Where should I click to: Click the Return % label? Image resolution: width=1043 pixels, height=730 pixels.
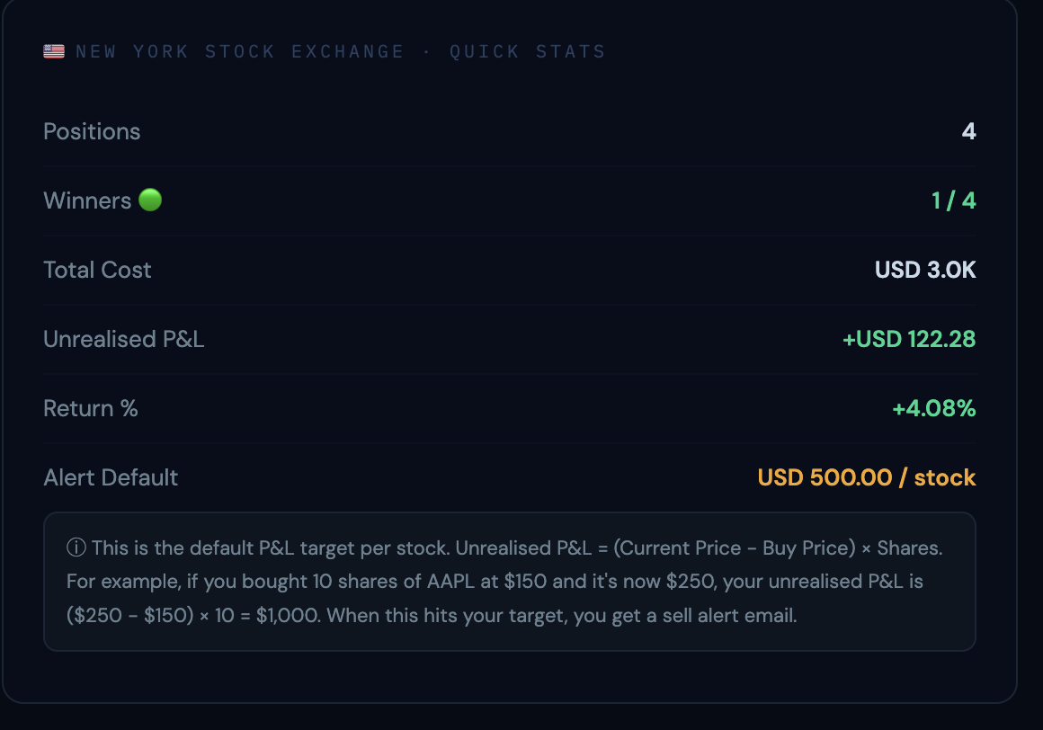coord(91,408)
